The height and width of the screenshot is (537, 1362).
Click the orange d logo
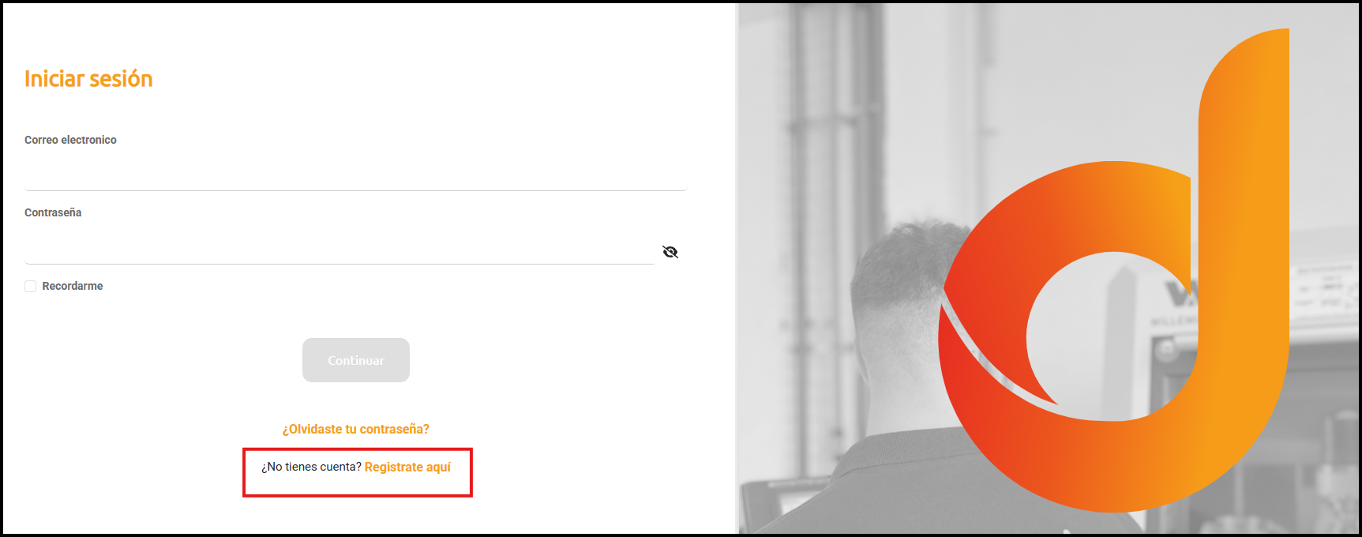coord(1113,270)
